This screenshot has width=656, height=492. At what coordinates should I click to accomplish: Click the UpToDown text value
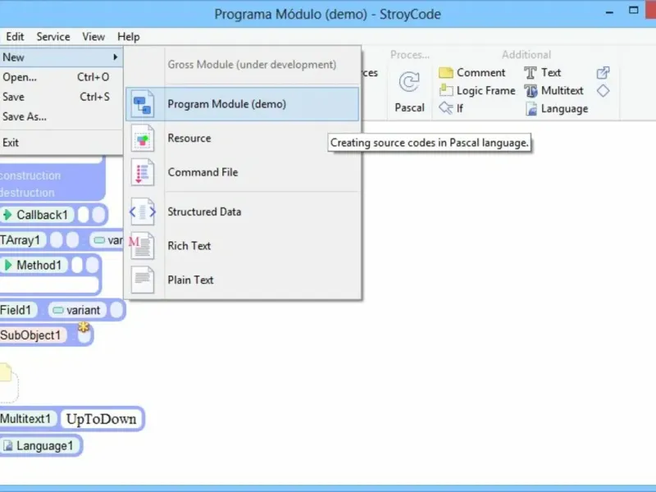tap(101, 419)
